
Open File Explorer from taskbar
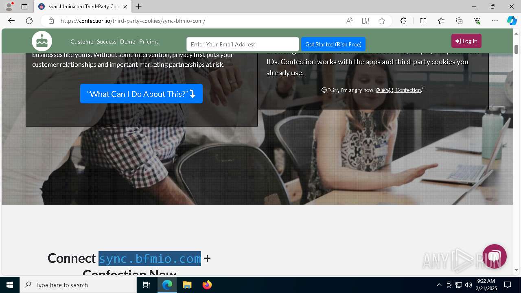[x=187, y=285]
